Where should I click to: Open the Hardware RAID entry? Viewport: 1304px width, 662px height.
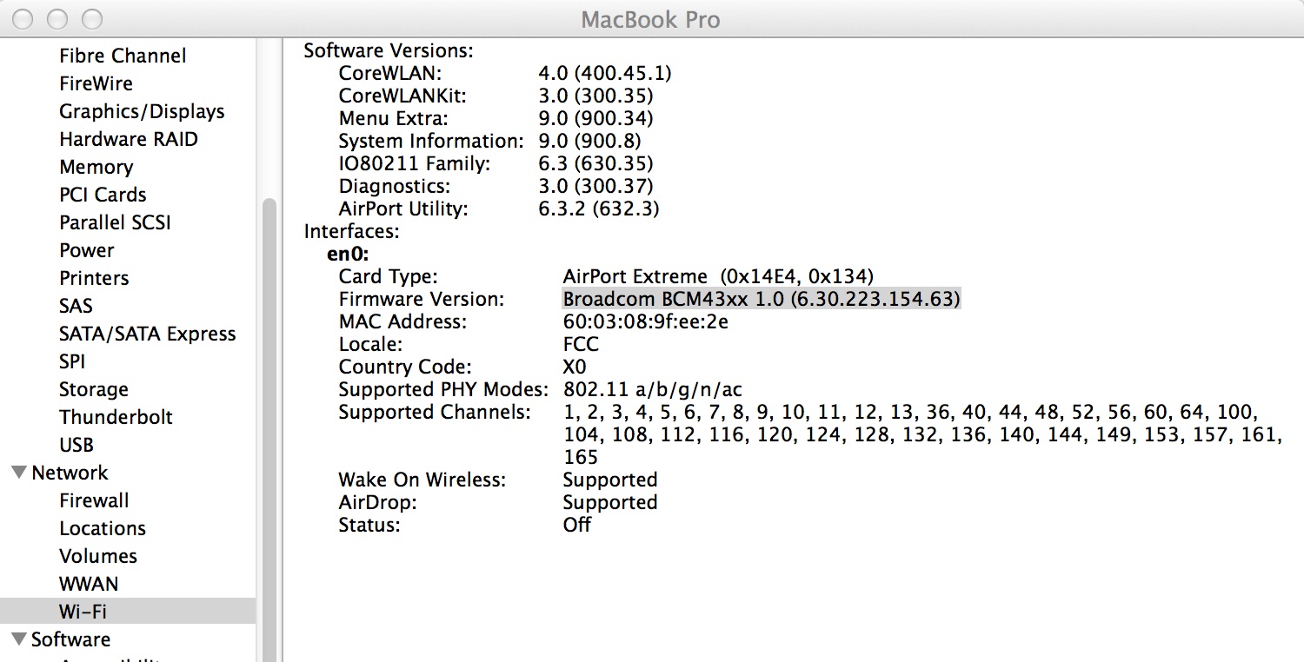click(x=128, y=140)
